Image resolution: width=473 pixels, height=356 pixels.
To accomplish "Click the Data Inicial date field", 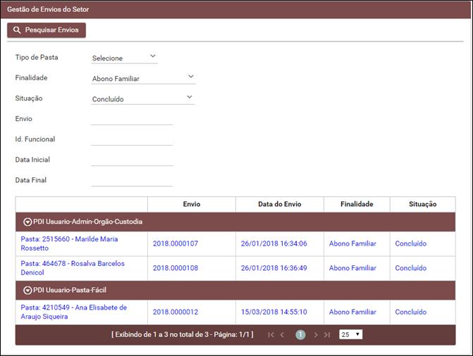I will 132,160.
